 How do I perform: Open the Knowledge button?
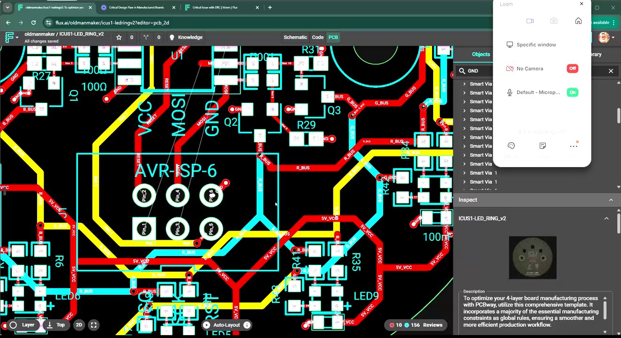[186, 38]
